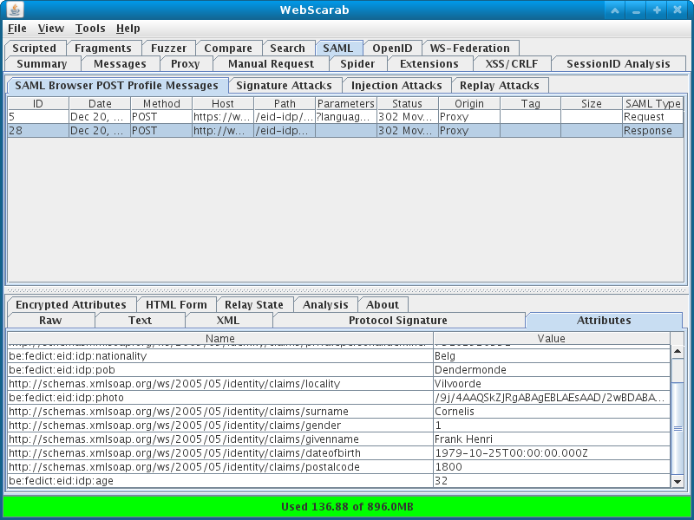Open the OpenID tab
This screenshot has height=520, width=694.
coord(393,49)
